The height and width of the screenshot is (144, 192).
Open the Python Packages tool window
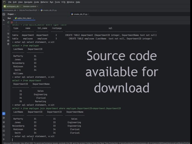[x=4, y=122]
